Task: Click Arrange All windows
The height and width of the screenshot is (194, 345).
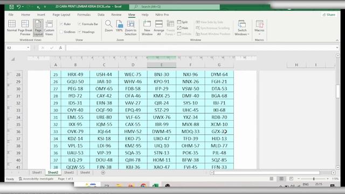Action: [159, 27]
